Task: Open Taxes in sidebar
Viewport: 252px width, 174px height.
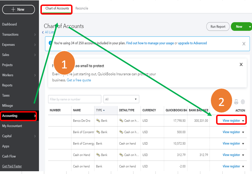Action: click(6, 96)
